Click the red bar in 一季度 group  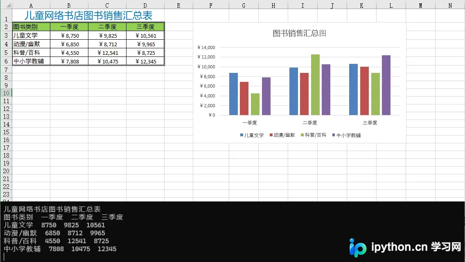[x=244, y=99]
